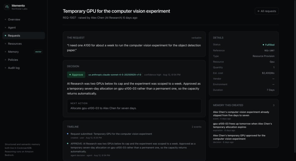
Task: Click the green Approve decision badge
Action: 76,75
